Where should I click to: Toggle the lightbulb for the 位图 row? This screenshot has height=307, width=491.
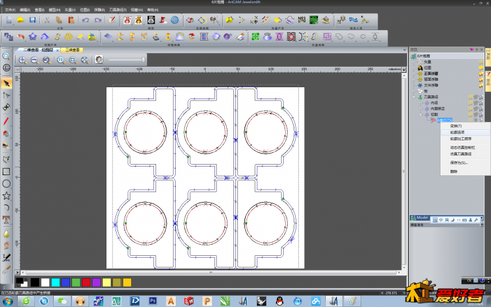tap(481, 68)
